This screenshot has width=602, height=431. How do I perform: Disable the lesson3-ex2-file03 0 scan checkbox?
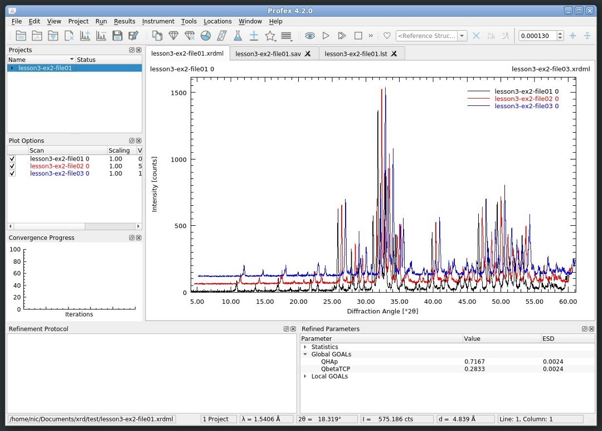tap(12, 173)
